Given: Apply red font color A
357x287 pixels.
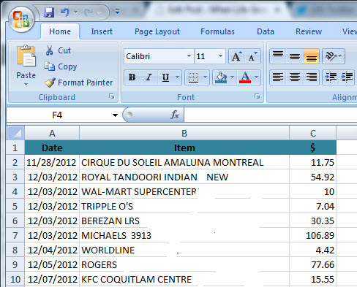Looking at the screenshot, I should (x=245, y=77).
